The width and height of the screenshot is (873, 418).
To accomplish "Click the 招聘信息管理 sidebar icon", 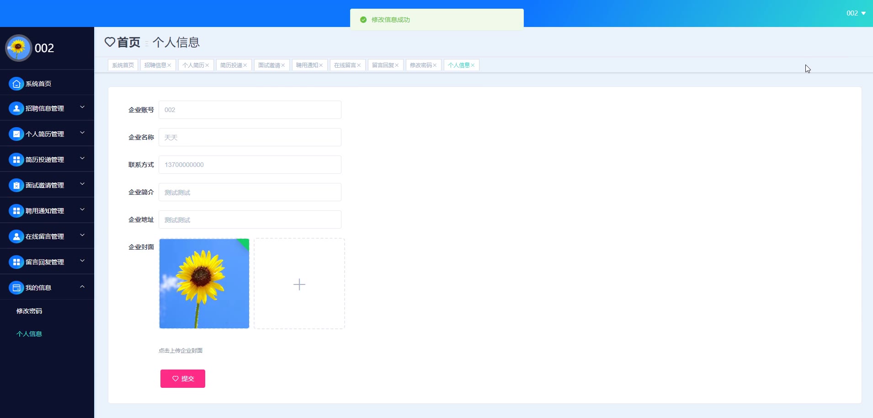I will 16,108.
